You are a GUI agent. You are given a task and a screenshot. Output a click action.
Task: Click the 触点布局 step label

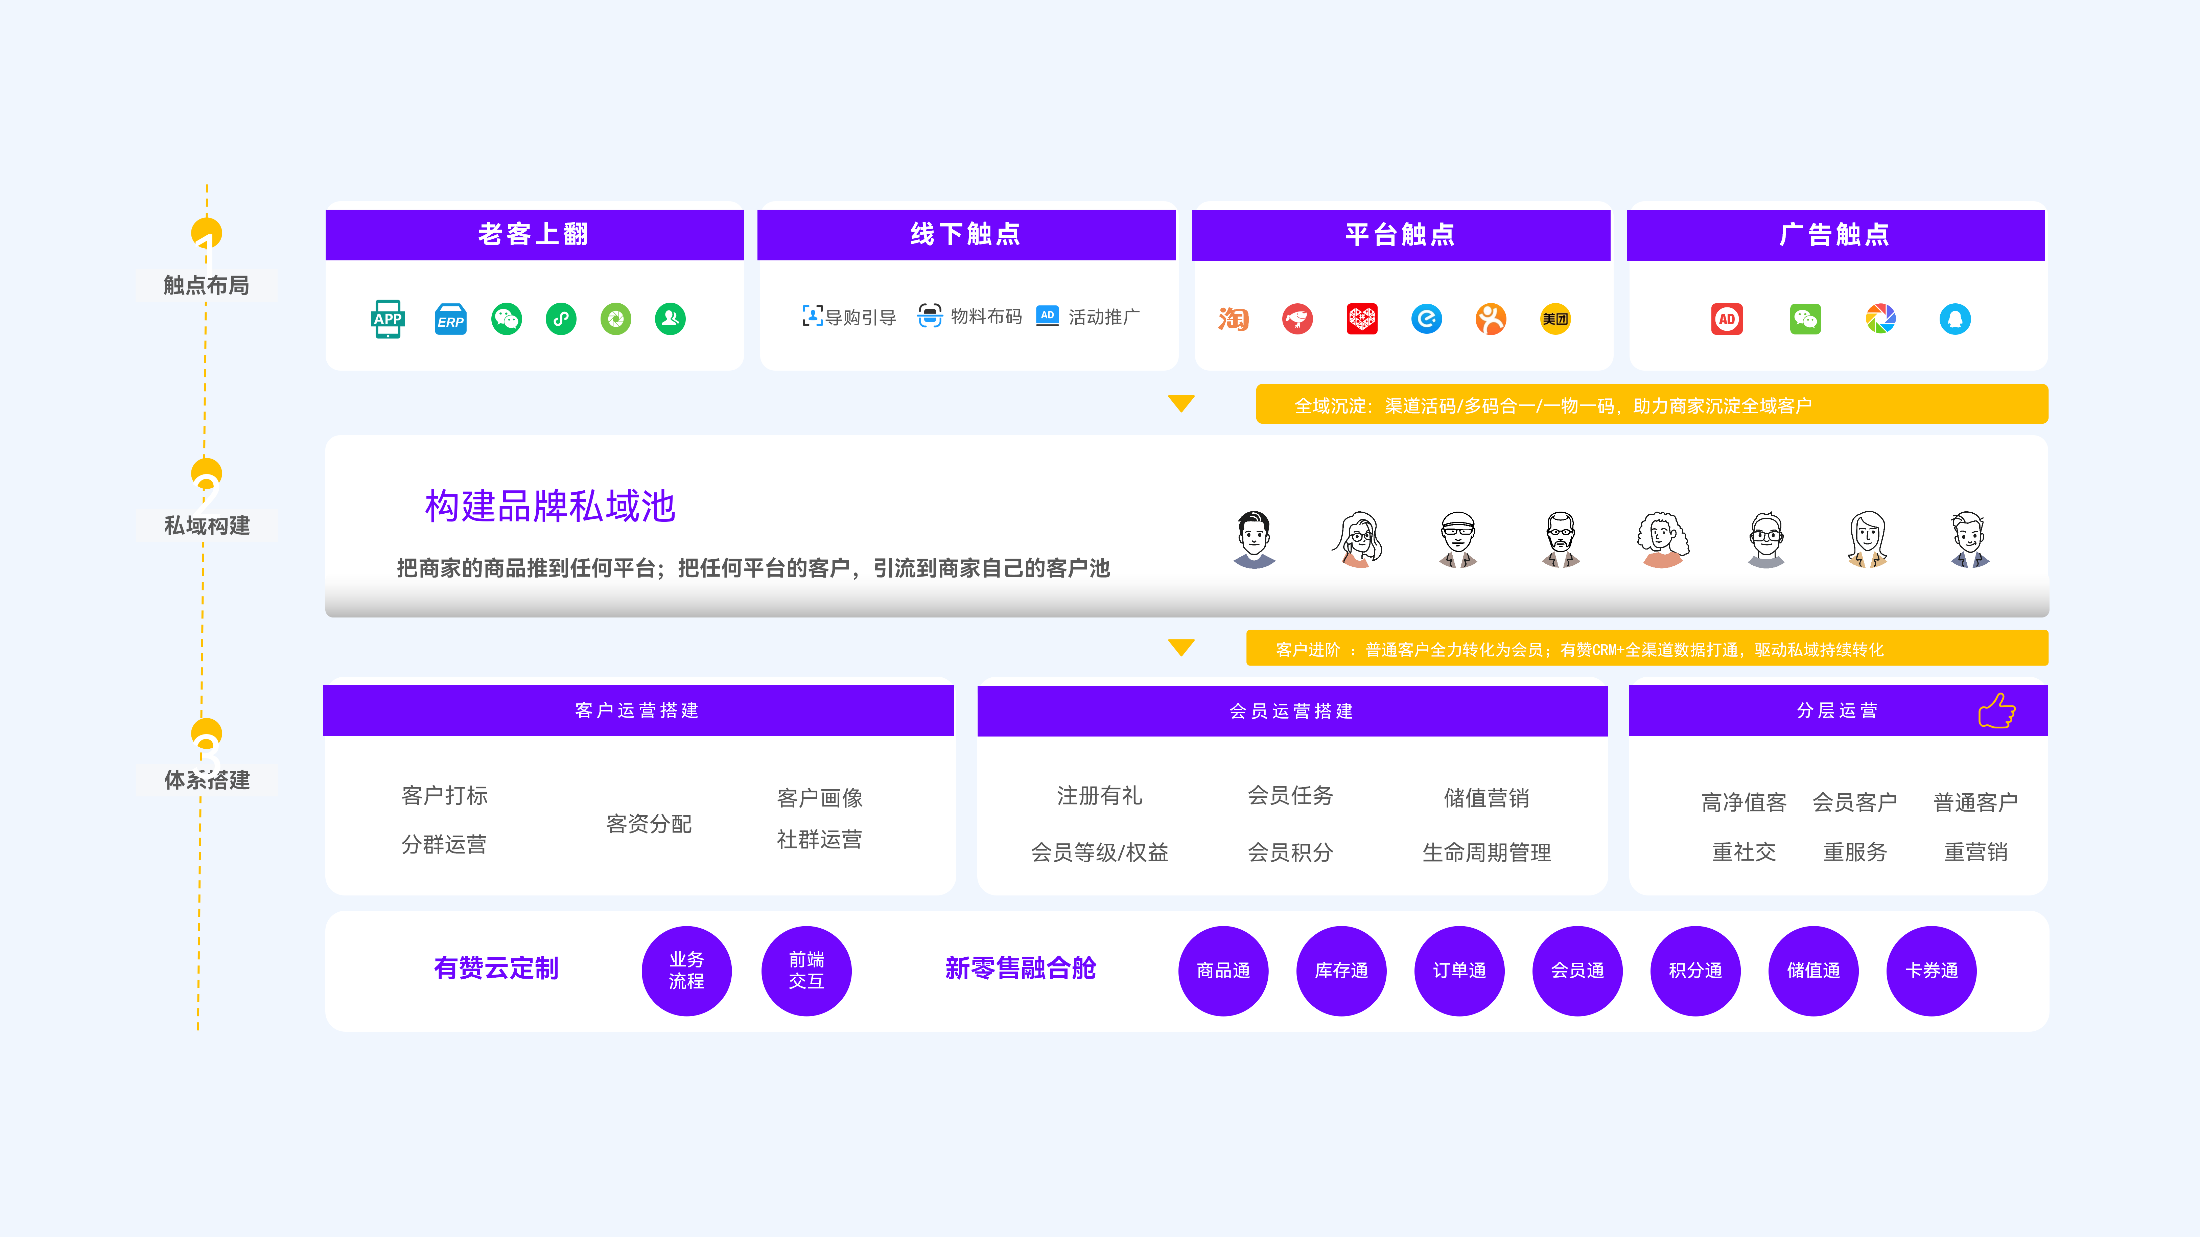tap(207, 285)
